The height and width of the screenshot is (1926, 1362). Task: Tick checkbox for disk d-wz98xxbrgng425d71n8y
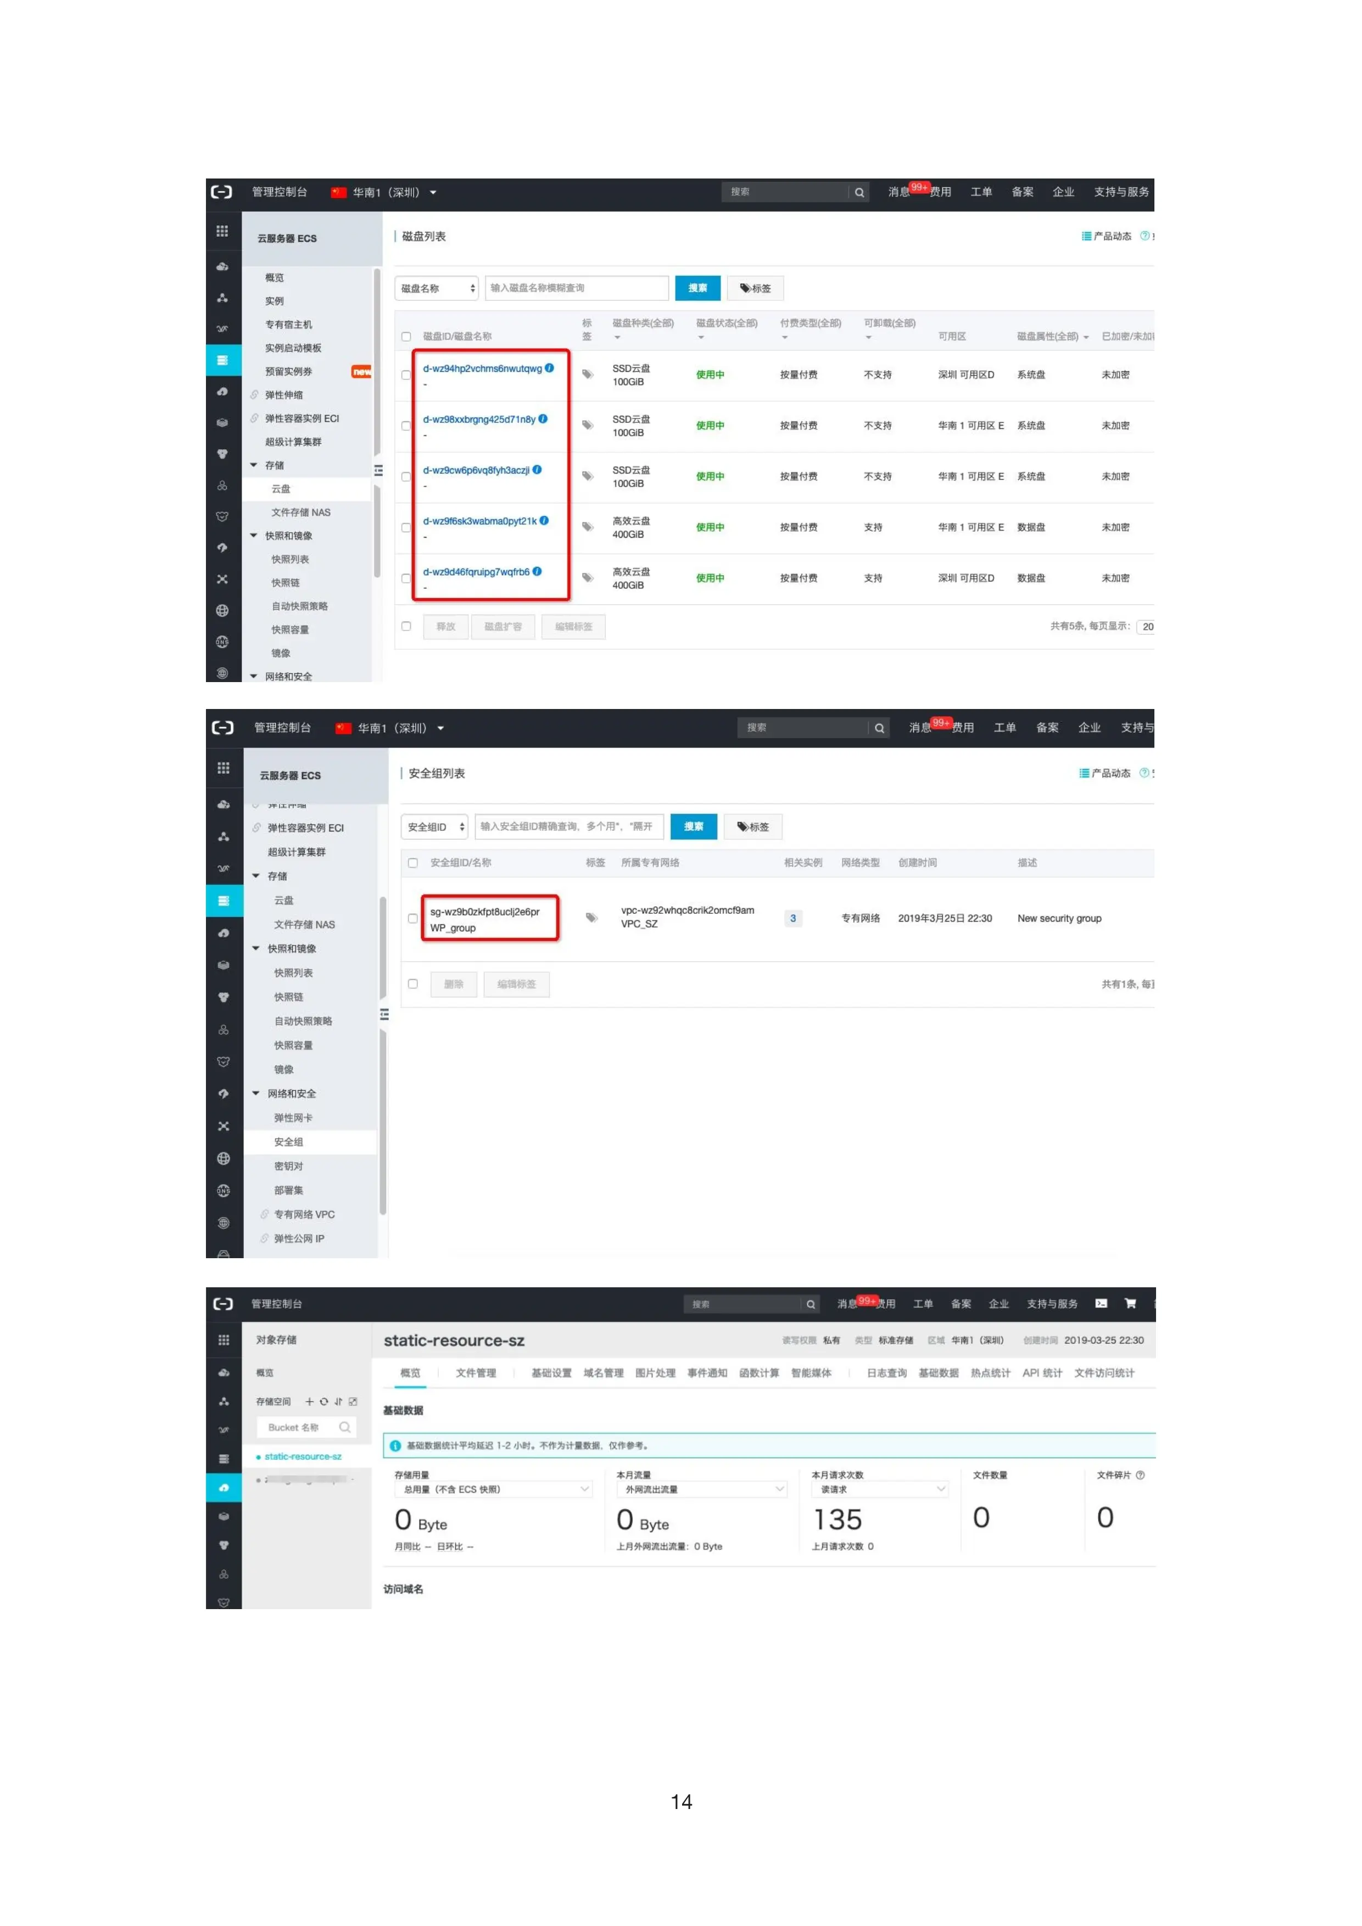406,425
